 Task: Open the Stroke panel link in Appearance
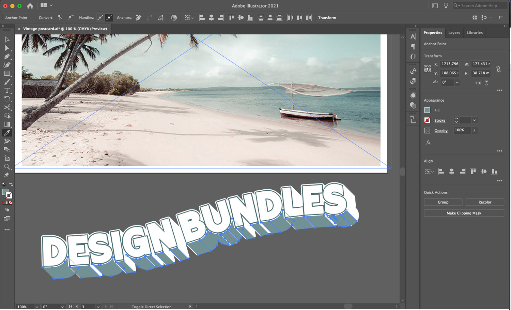(x=440, y=120)
